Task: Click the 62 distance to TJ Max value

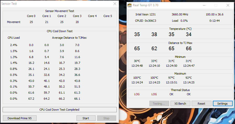Action: [154, 48]
